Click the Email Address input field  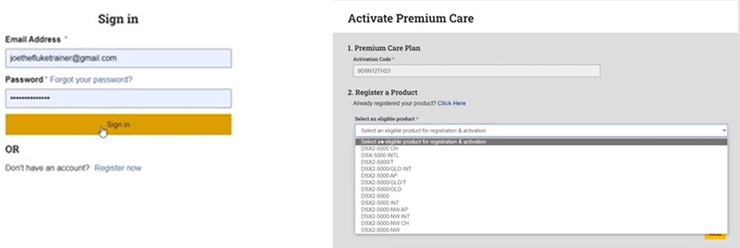pos(118,58)
